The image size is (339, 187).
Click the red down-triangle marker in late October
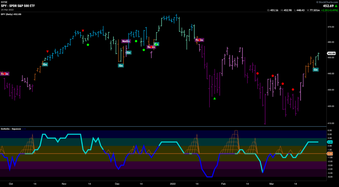[x=48, y=51]
